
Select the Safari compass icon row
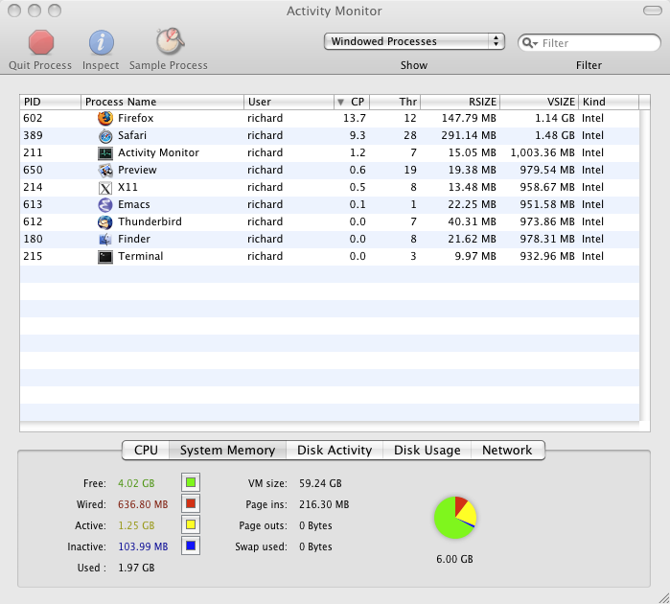click(105, 135)
